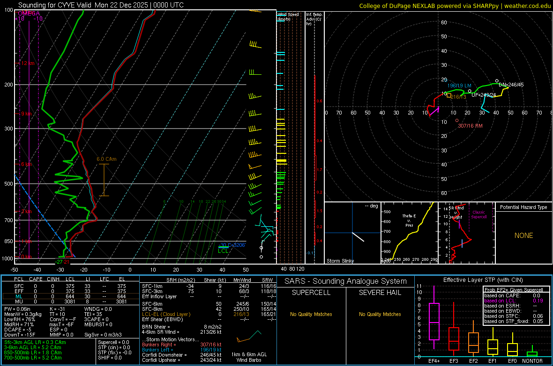Click the MidRH = 71% value
553x366 pixels.
(x=19, y=324)
